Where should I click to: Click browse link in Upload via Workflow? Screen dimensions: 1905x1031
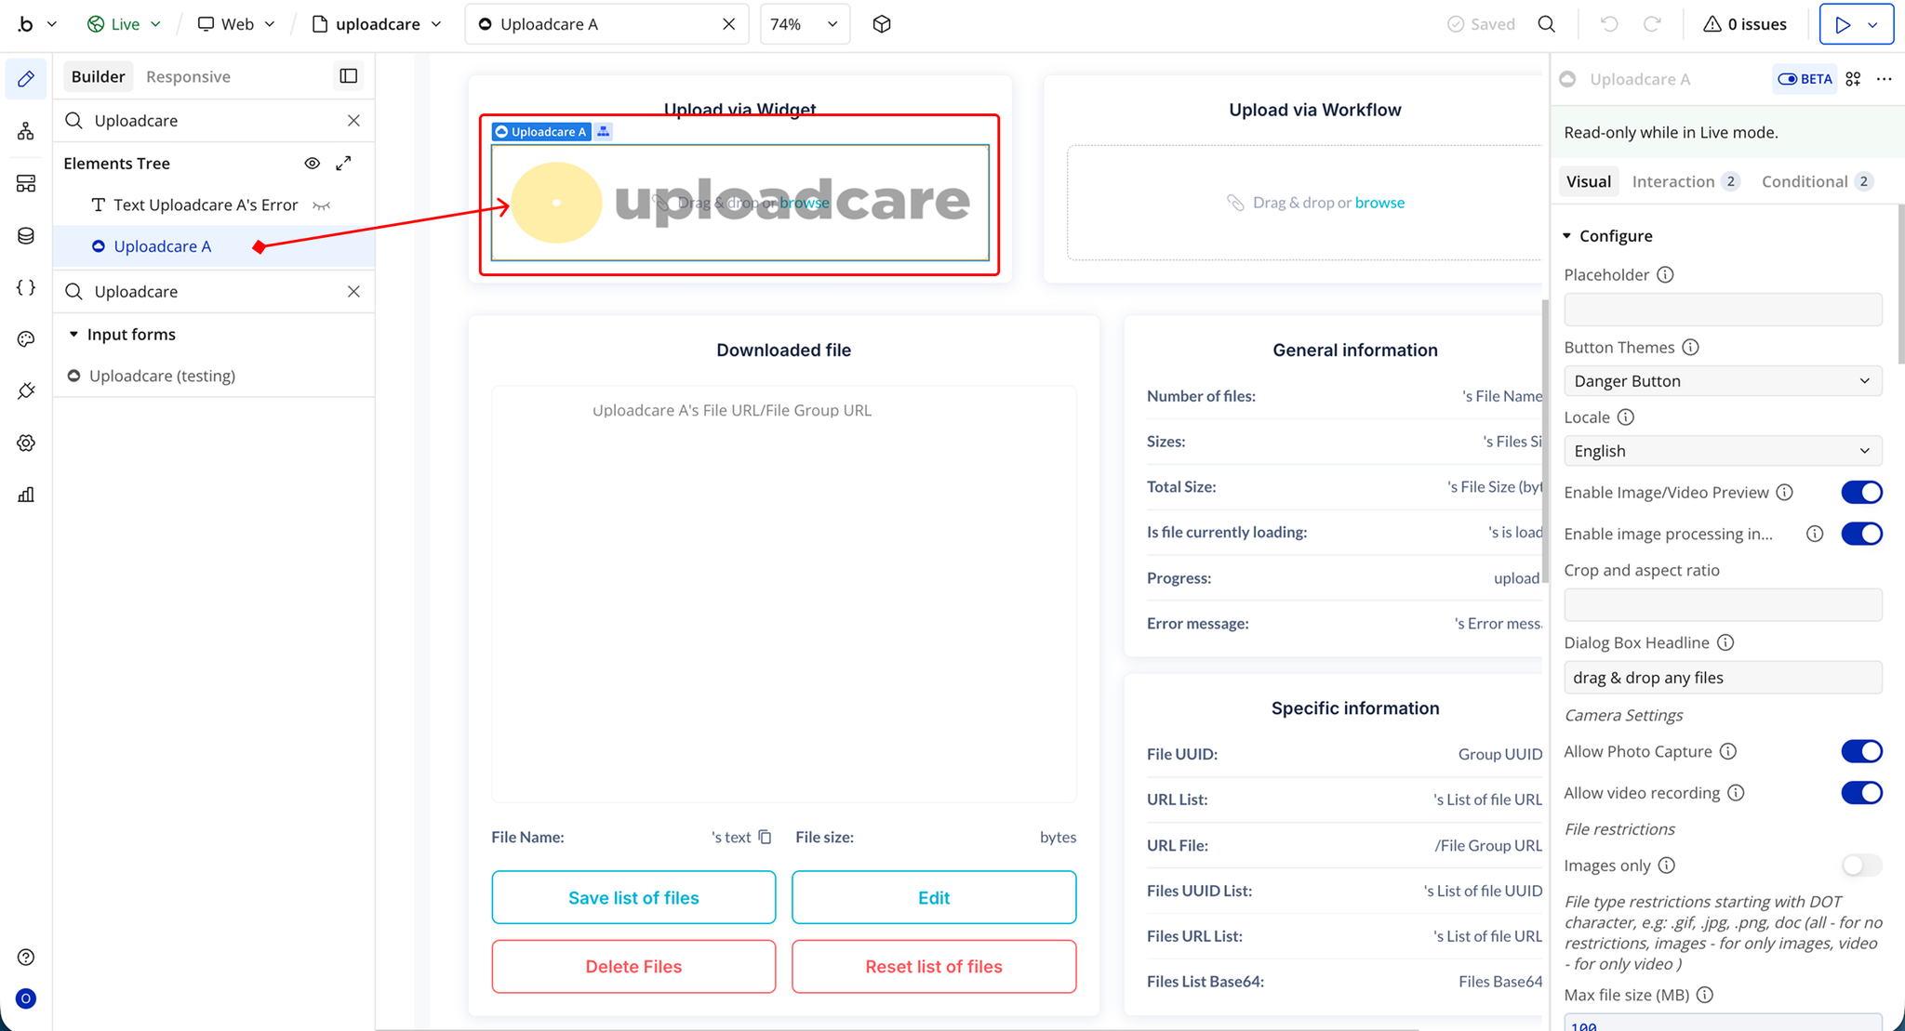(x=1379, y=203)
